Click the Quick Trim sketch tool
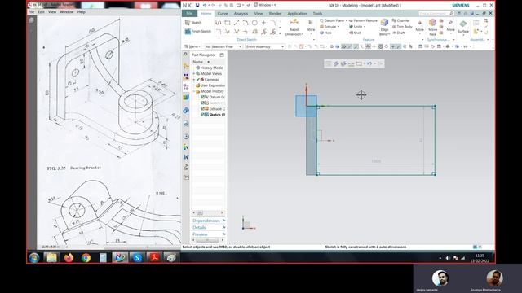The image size is (522, 293). coord(228,32)
